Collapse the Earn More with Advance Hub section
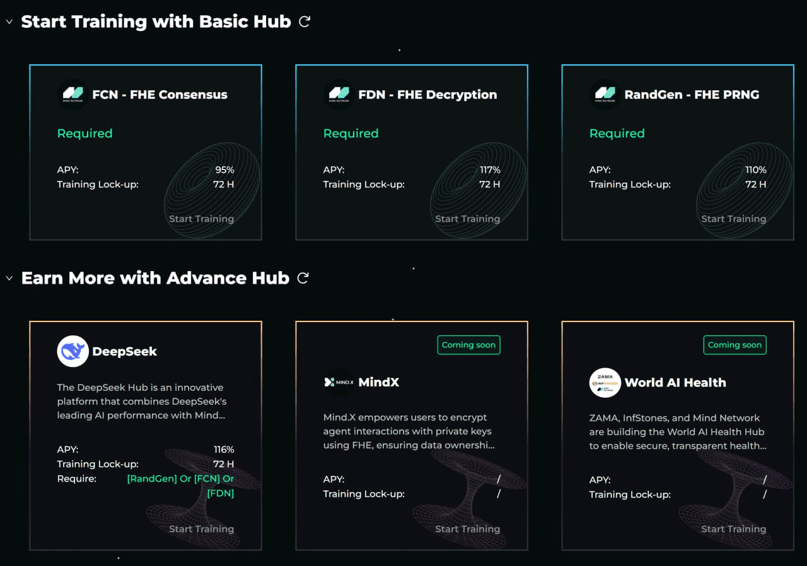The width and height of the screenshot is (807, 566). click(x=9, y=278)
